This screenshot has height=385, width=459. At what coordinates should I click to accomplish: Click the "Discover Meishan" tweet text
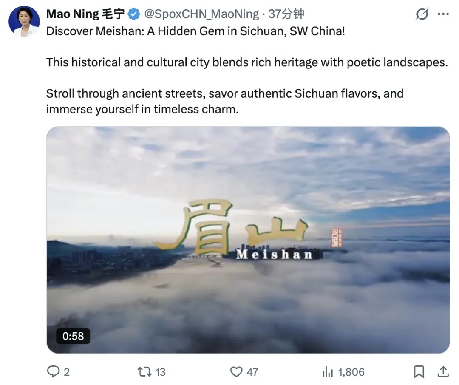coord(195,32)
